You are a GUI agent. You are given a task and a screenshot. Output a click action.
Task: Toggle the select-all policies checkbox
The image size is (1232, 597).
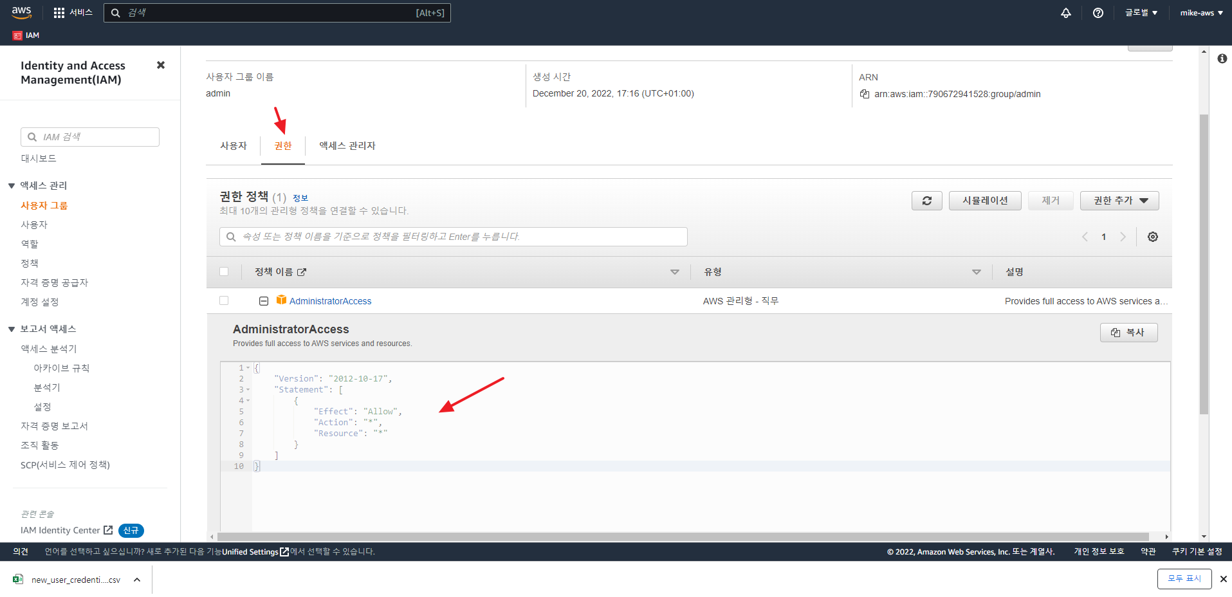(x=224, y=271)
